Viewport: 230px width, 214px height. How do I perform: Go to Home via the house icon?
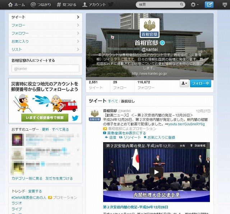10,5
